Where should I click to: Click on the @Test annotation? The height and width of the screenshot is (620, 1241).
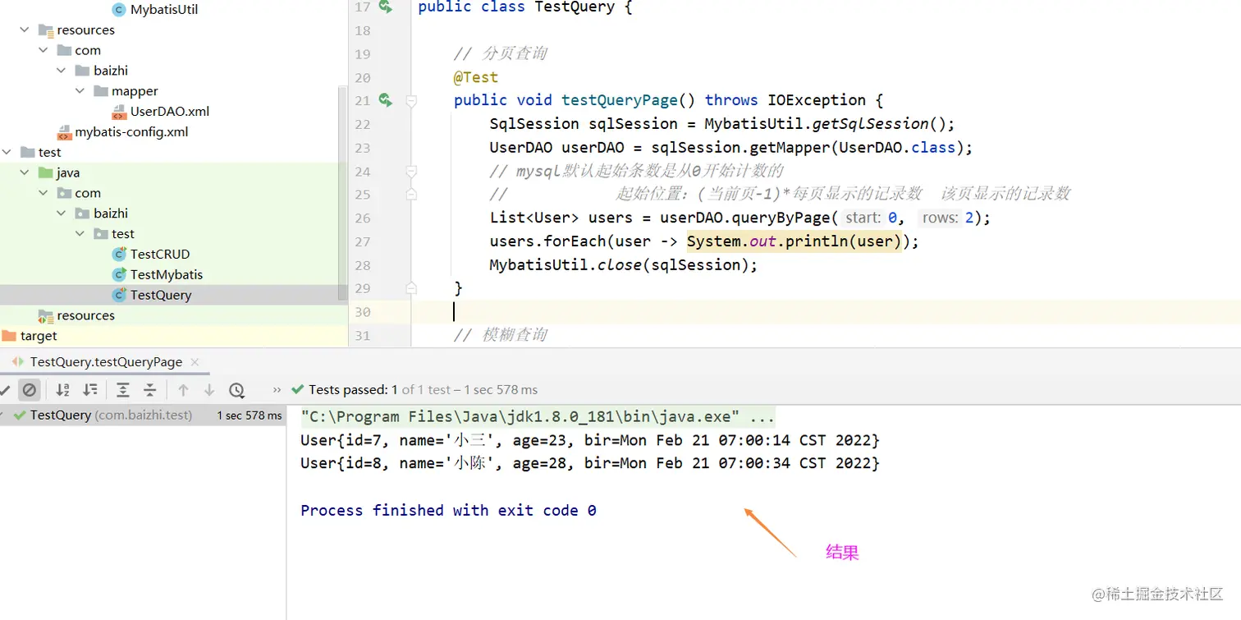click(476, 77)
